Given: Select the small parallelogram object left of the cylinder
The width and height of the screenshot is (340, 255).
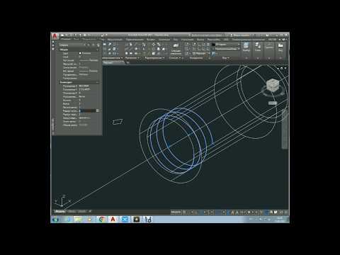Looking at the screenshot, I should (118, 122).
